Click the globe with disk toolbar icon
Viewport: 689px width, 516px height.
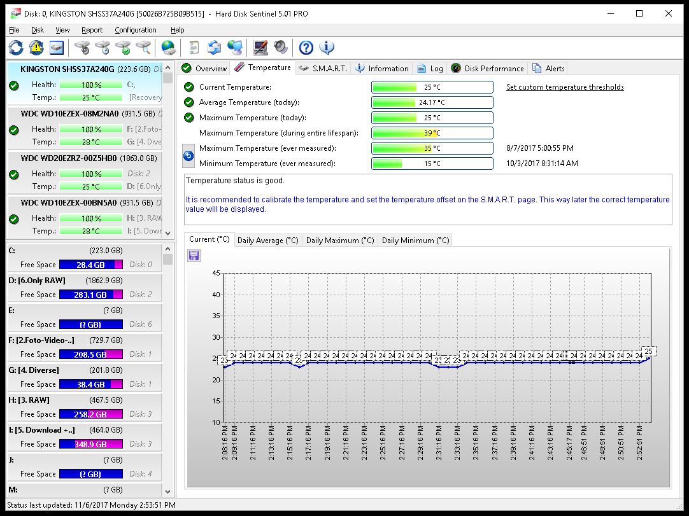tap(169, 48)
